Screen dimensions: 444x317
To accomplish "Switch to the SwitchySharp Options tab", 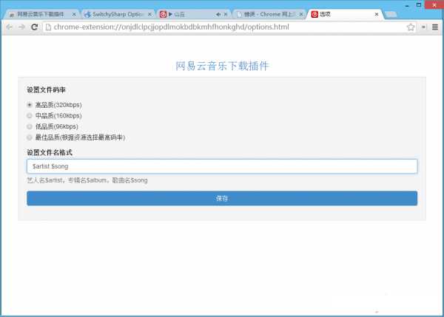I will click(x=118, y=14).
